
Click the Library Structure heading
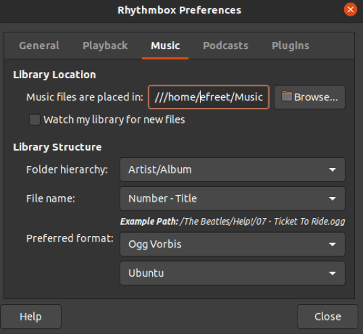point(57,147)
